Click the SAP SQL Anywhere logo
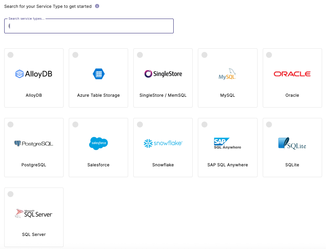326x249 pixels. point(227,143)
